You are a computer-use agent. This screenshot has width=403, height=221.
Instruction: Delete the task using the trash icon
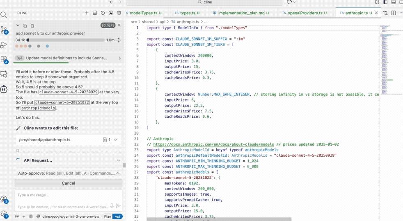(32, 26)
